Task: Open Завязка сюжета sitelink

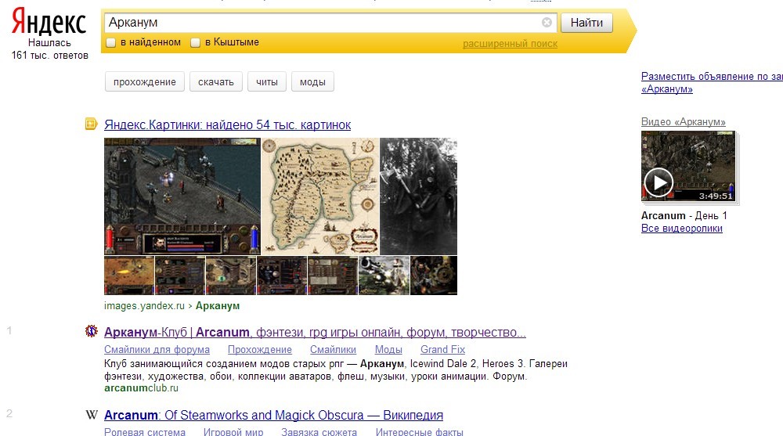Action: tap(319, 431)
